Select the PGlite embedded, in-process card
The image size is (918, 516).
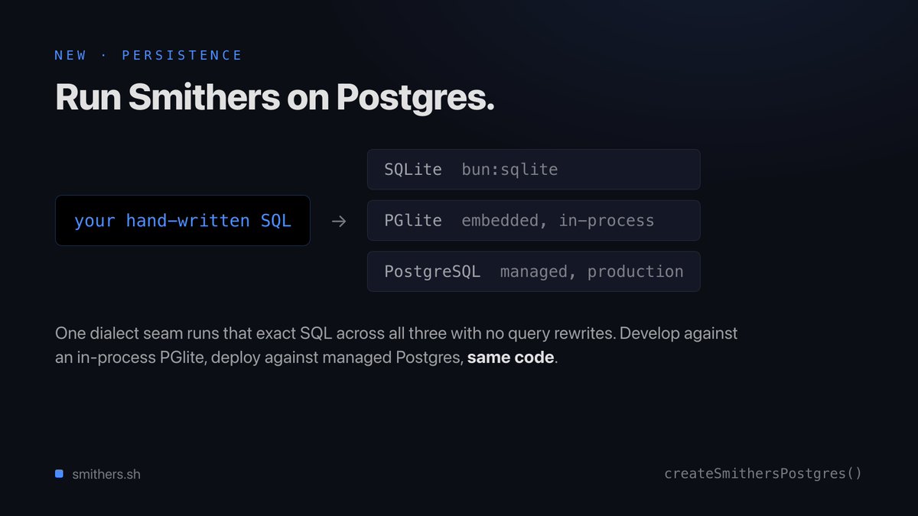click(534, 220)
